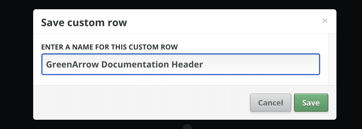The height and width of the screenshot is (129, 362).
Task: Click the dialog's right-side scrollbar track
Action: [332, 60]
